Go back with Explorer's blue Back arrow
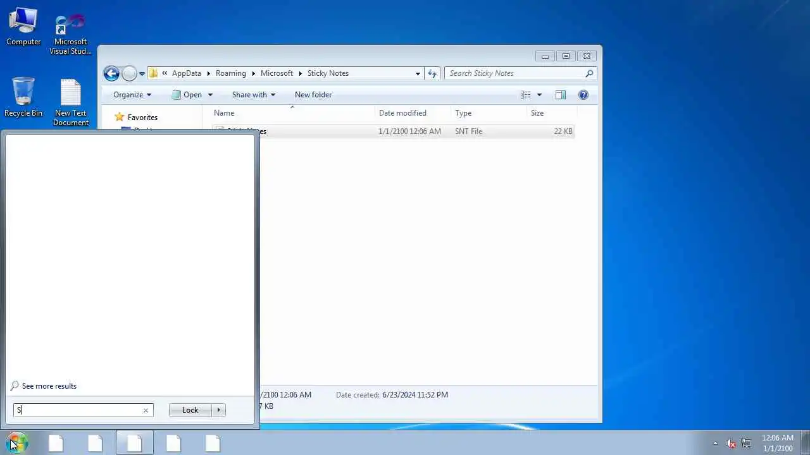This screenshot has width=810, height=455. 111,73
